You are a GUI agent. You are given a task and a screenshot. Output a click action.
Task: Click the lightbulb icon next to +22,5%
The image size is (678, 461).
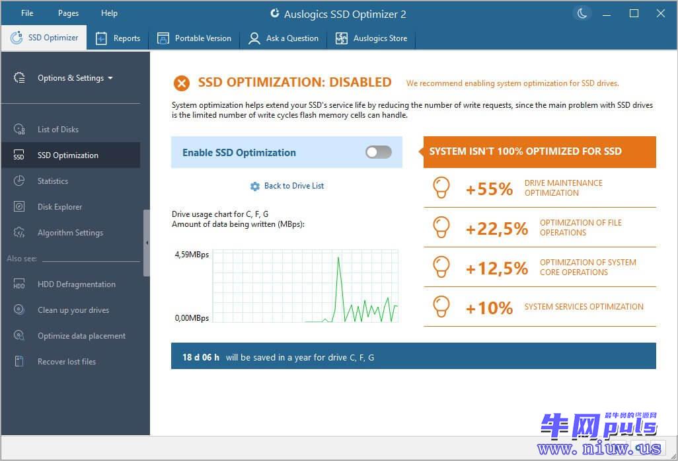[x=441, y=228]
